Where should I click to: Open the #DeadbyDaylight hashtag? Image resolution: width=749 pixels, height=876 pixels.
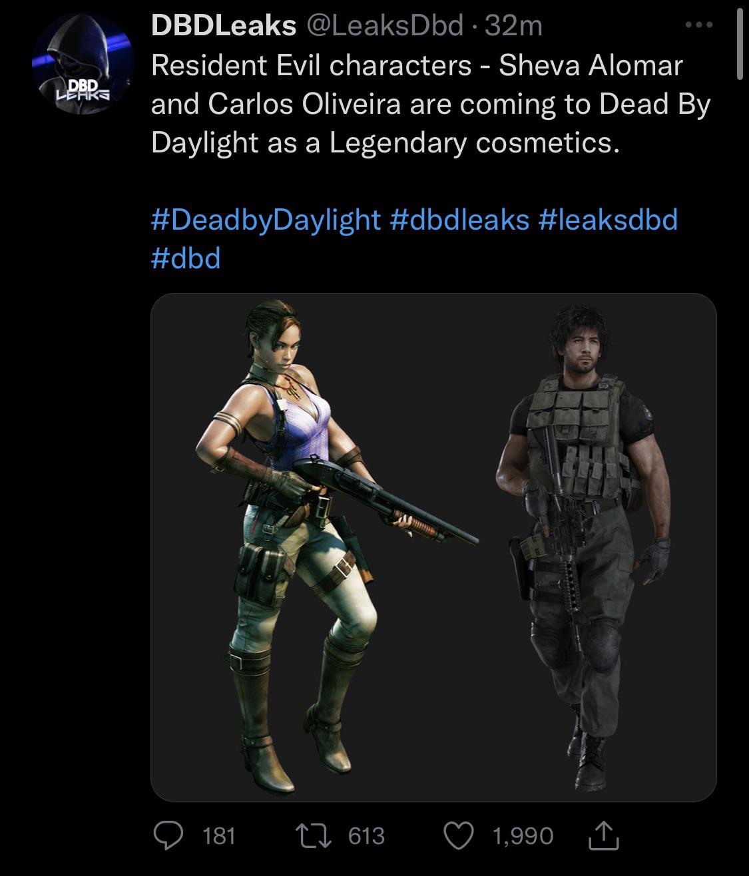coord(266,219)
